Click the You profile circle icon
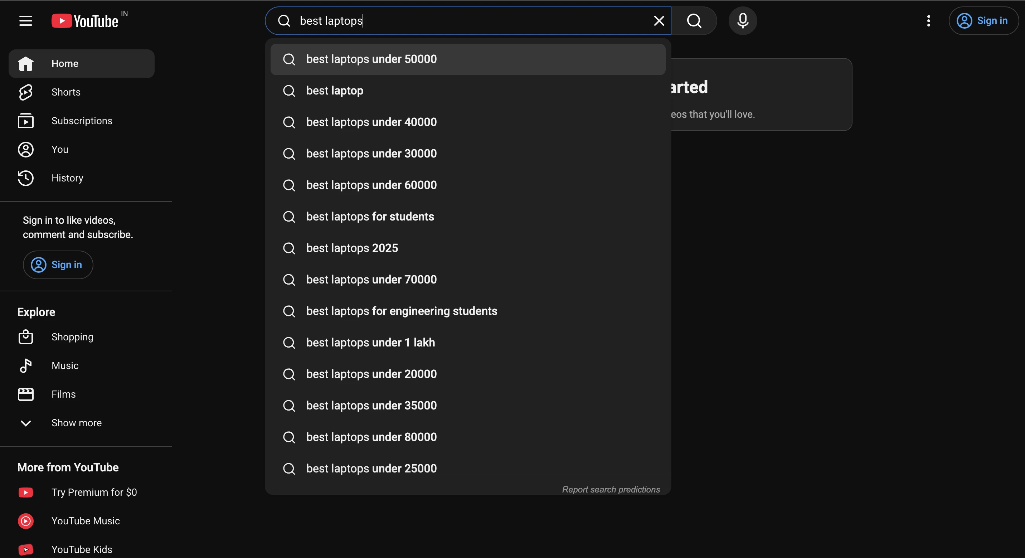The image size is (1025, 558). pyautogui.click(x=26, y=150)
